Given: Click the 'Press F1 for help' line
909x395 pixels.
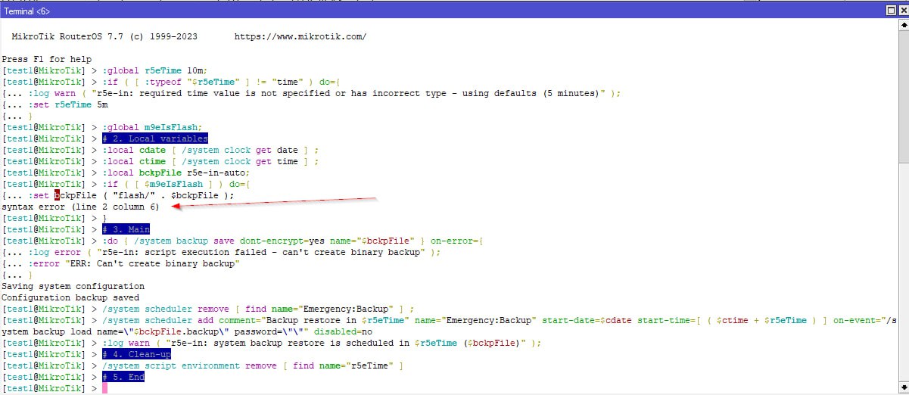Looking at the screenshot, I should tap(47, 59).
